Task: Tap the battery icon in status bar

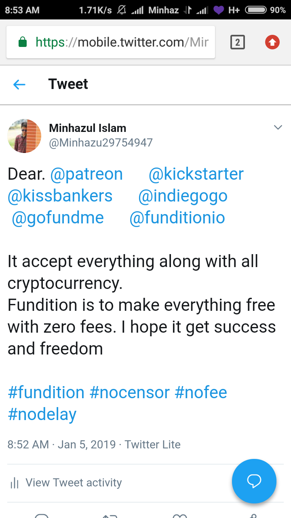Action: [255, 10]
